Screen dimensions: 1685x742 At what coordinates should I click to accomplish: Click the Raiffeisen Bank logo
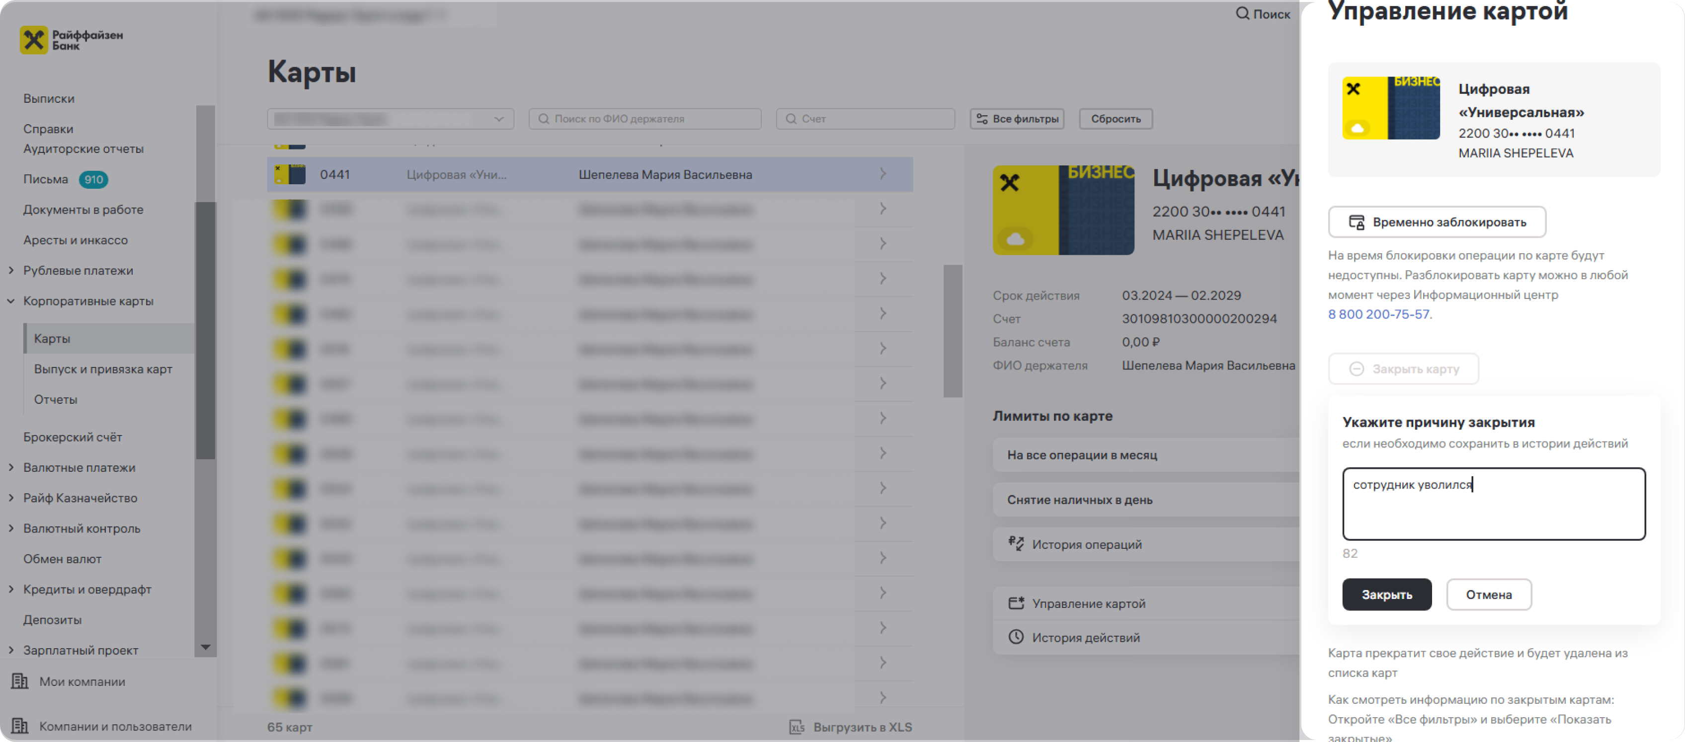click(71, 40)
